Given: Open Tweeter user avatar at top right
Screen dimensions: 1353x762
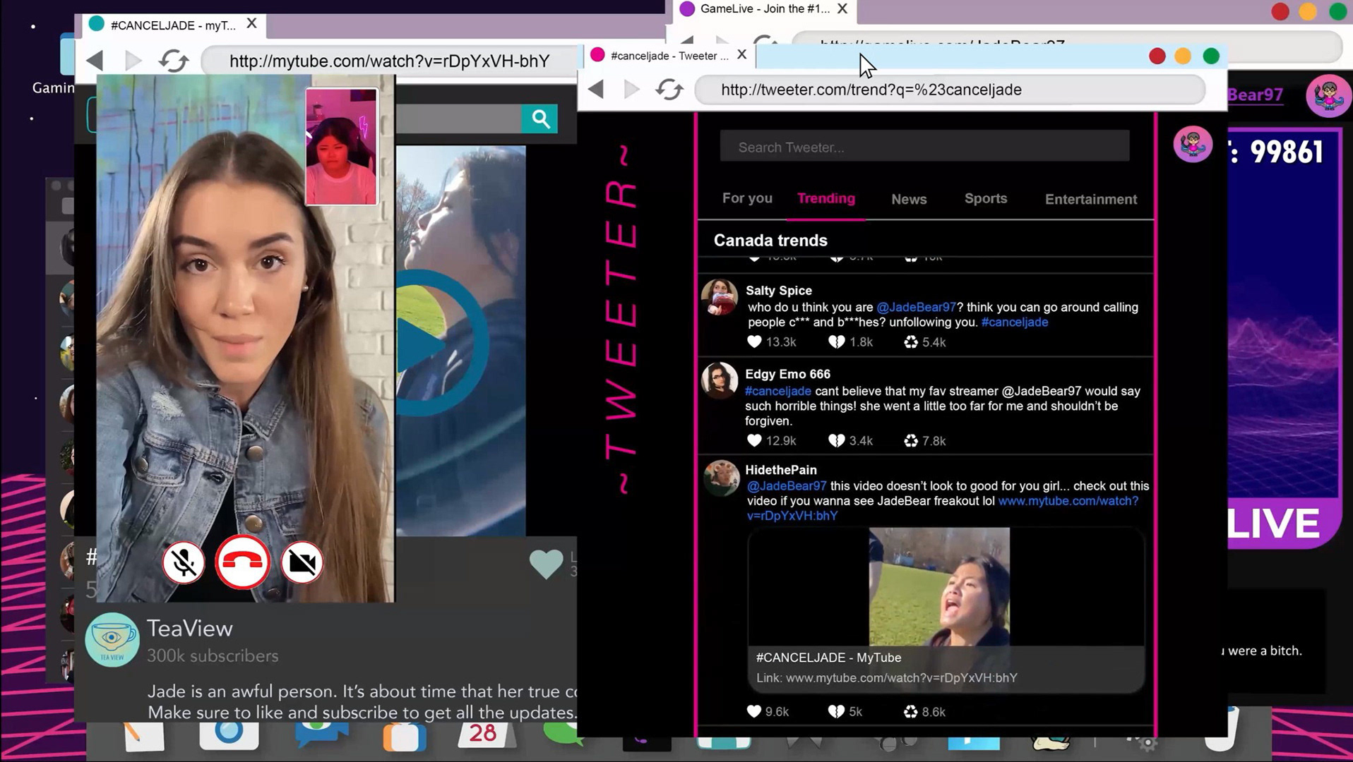Looking at the screenshot, I should 1193,145.
